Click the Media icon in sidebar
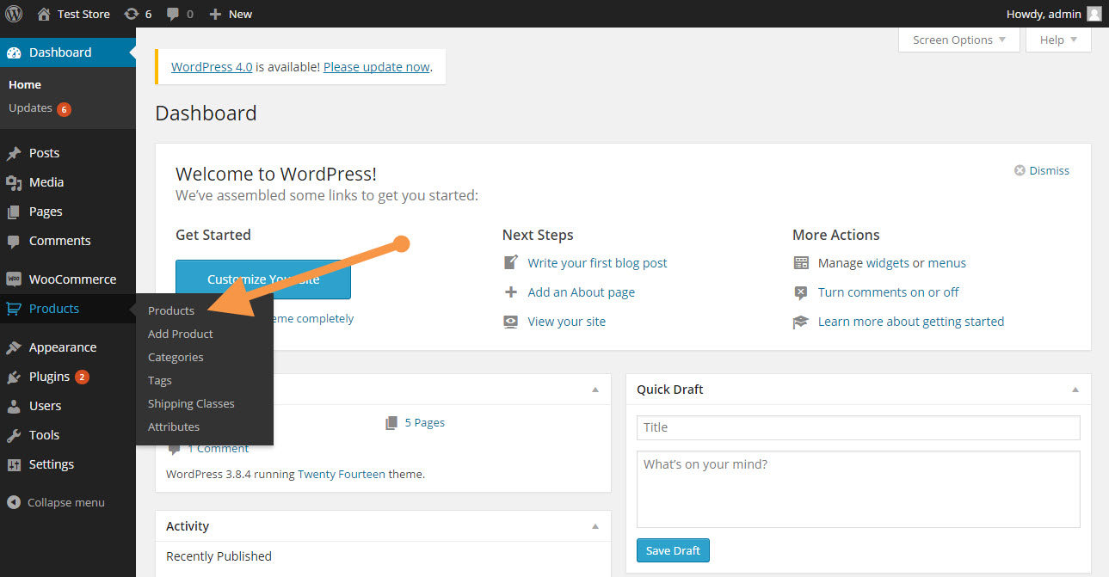The height and width of the screenshot is (577, 1109). 14,182
